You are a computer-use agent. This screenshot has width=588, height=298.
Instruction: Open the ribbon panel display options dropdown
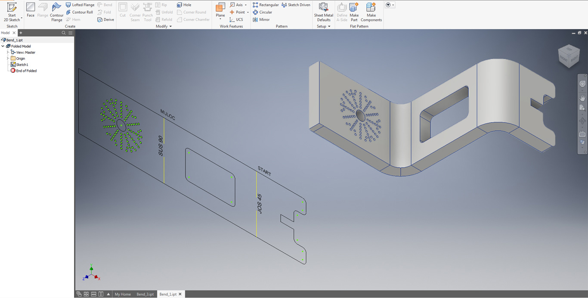coord(390,5)
